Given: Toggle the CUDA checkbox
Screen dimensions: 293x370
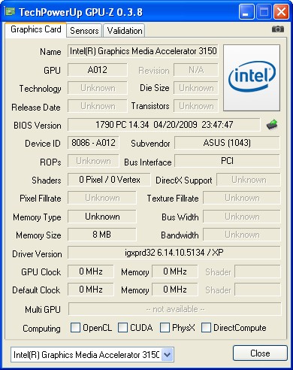Looking at the screenshot, I should [122, 327].
